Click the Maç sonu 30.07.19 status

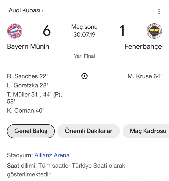pyautogui.click(x=84, y=31)
